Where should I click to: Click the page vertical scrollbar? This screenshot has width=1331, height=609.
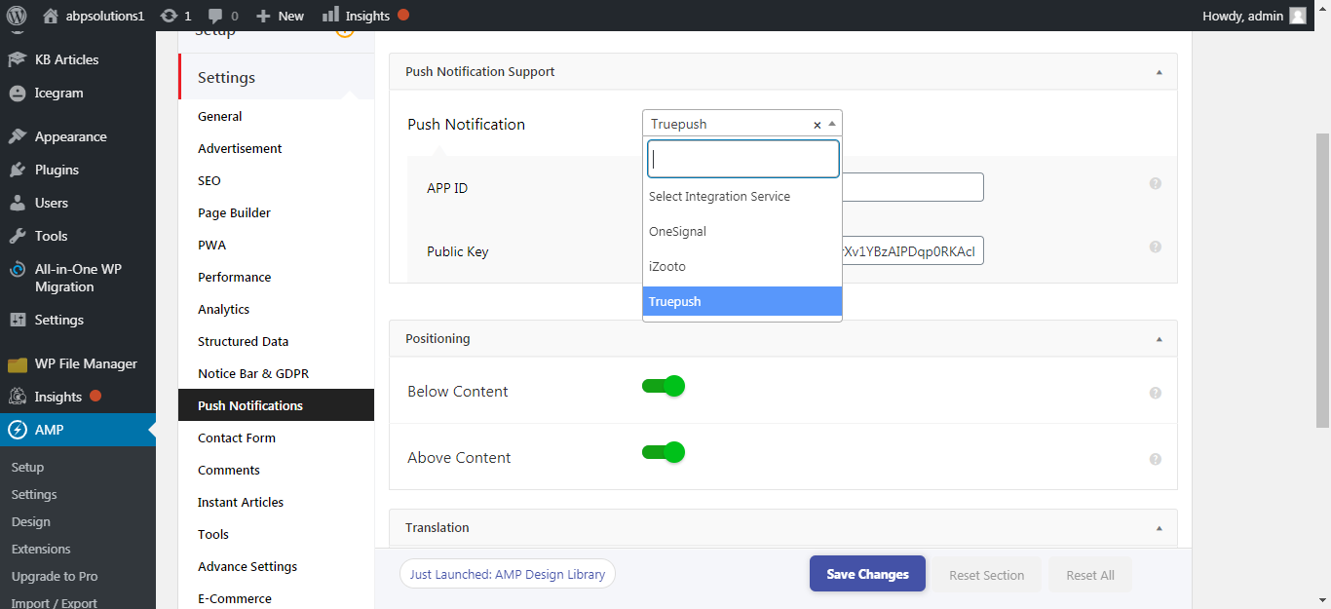[x=1323, y=283]
